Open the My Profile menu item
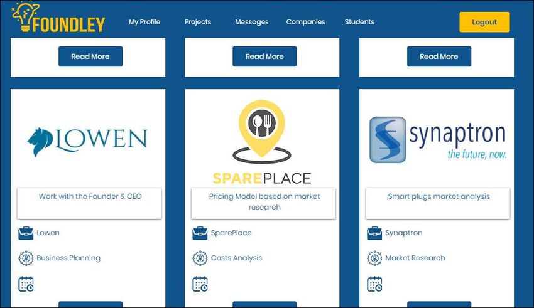This screenshot has height=308, width=534. click(144, 22)
